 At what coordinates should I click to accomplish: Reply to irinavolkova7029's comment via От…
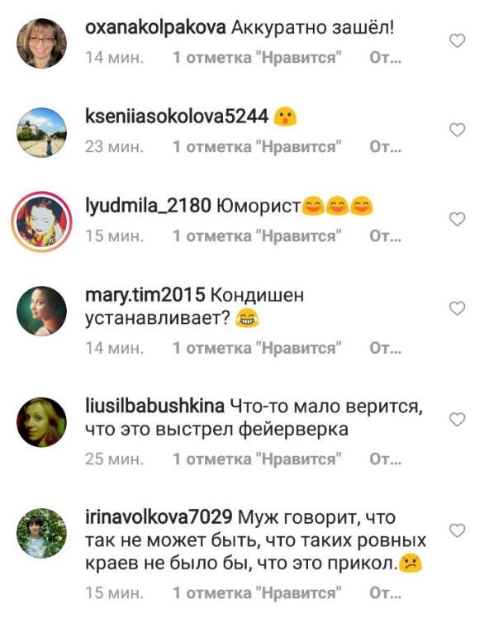[385, 592]
